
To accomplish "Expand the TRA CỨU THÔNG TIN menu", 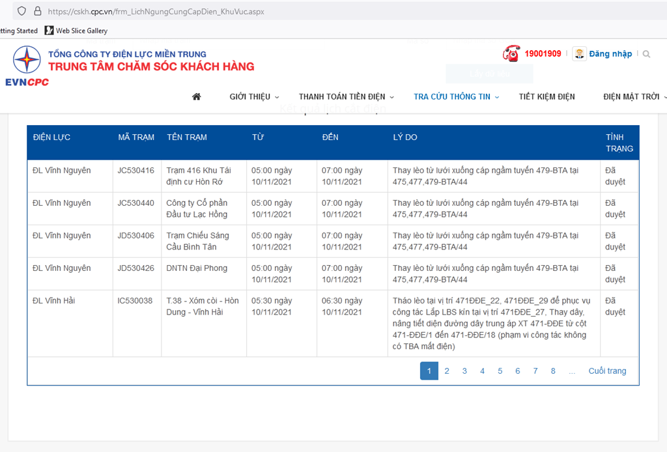I will [456, 97].
